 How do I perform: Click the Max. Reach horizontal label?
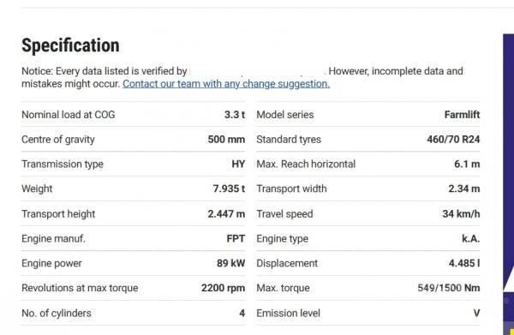click(x=306, y=164)
